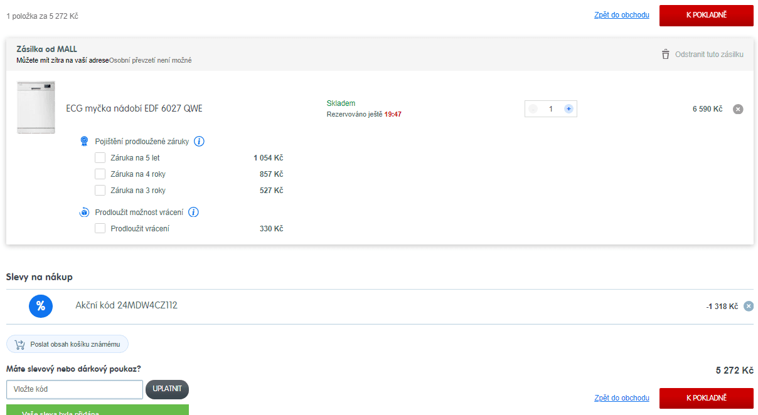
Task: Click the 'Prodloužit vrácení' option label
Action: point(140,229)
